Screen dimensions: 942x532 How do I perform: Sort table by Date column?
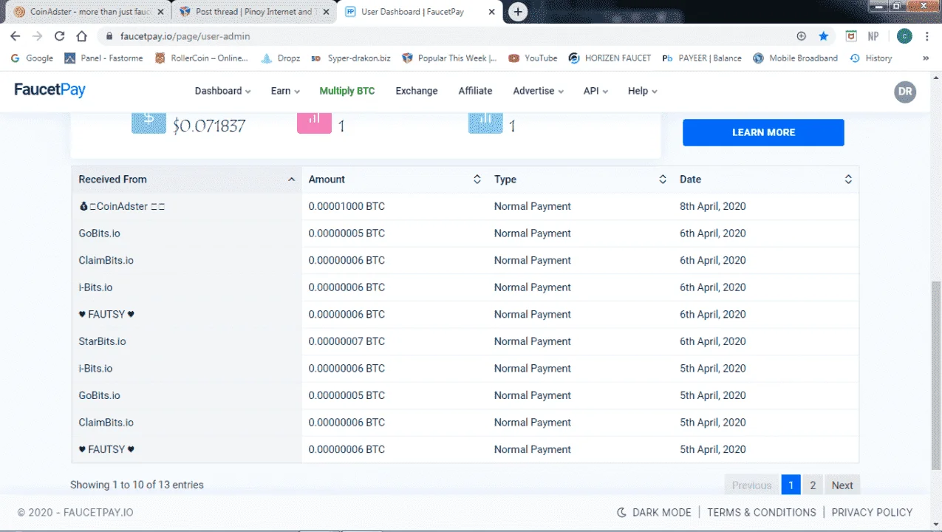coord(765,180)
